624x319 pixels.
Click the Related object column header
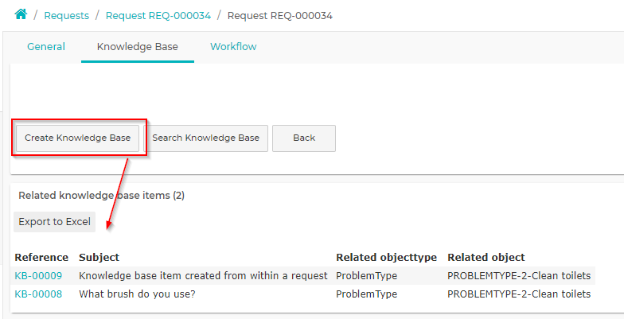pos(486,258)
